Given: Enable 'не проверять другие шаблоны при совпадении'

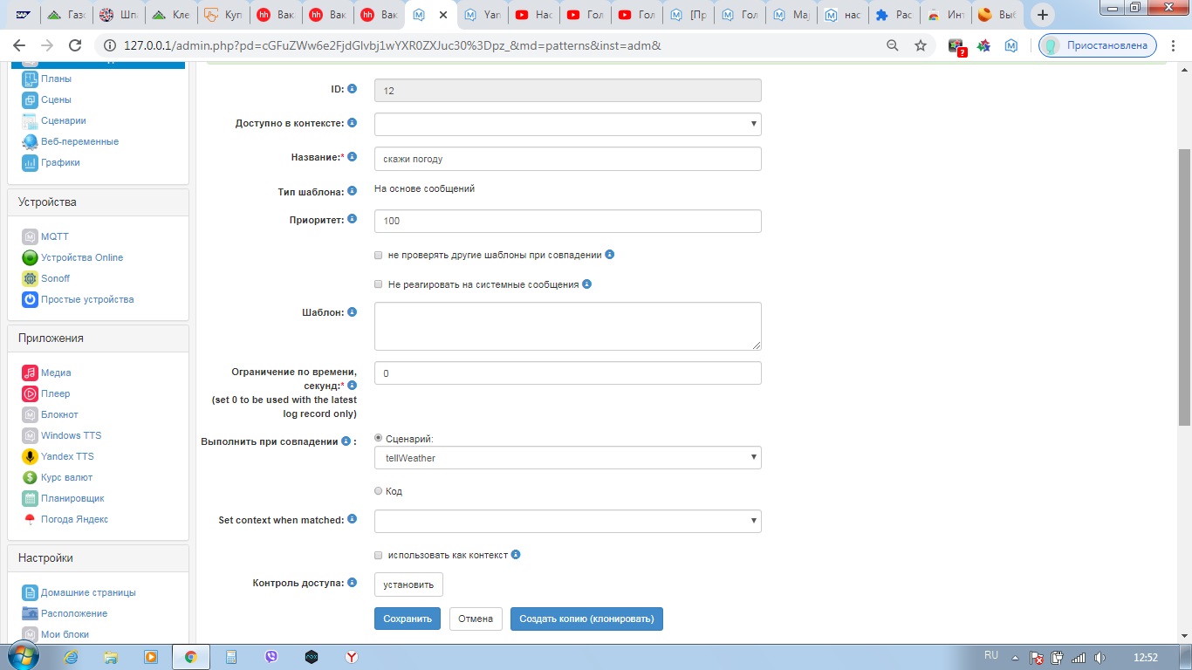Looking at the screenshot, I should pos(378,256).
